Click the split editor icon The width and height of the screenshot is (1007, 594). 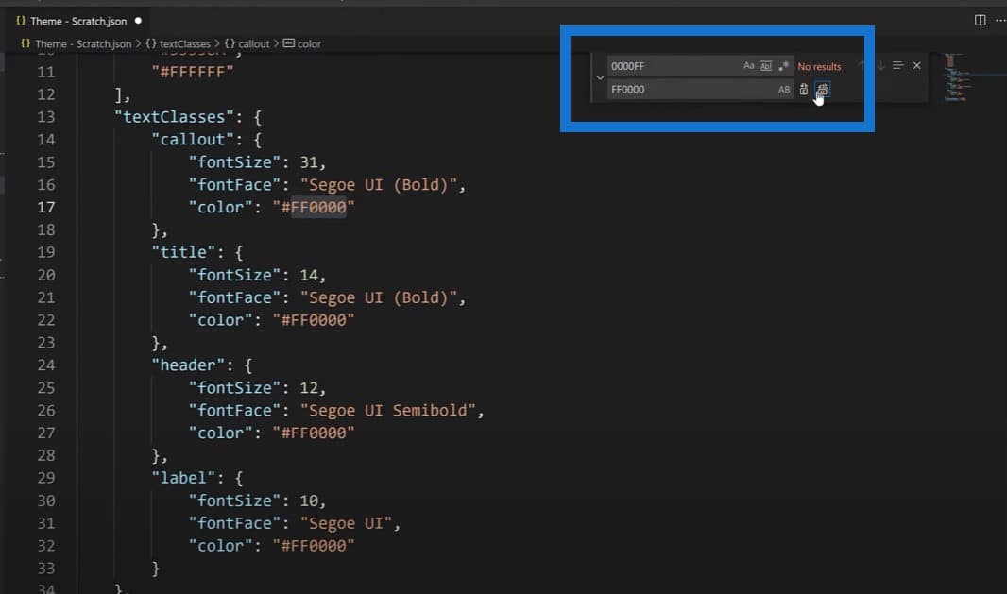pyautogui.click(x=980, y=21)
